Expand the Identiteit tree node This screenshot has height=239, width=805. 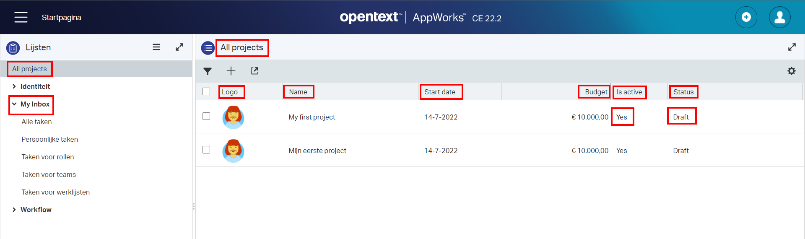[x=14, y=86]
